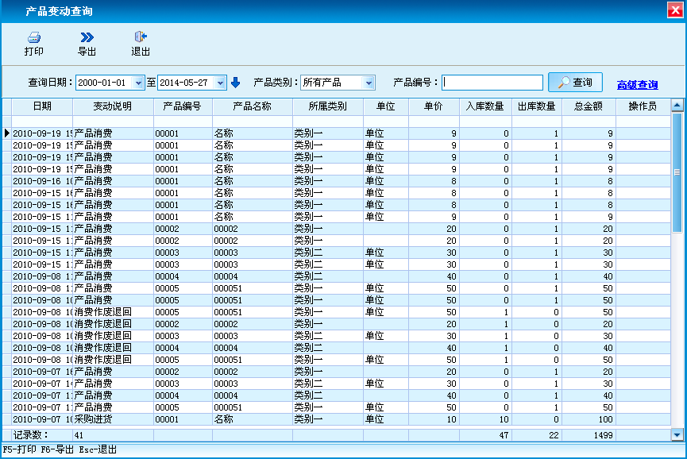
Task: Close the 产品变动查询 window
Action: click(x=675, y=10)
